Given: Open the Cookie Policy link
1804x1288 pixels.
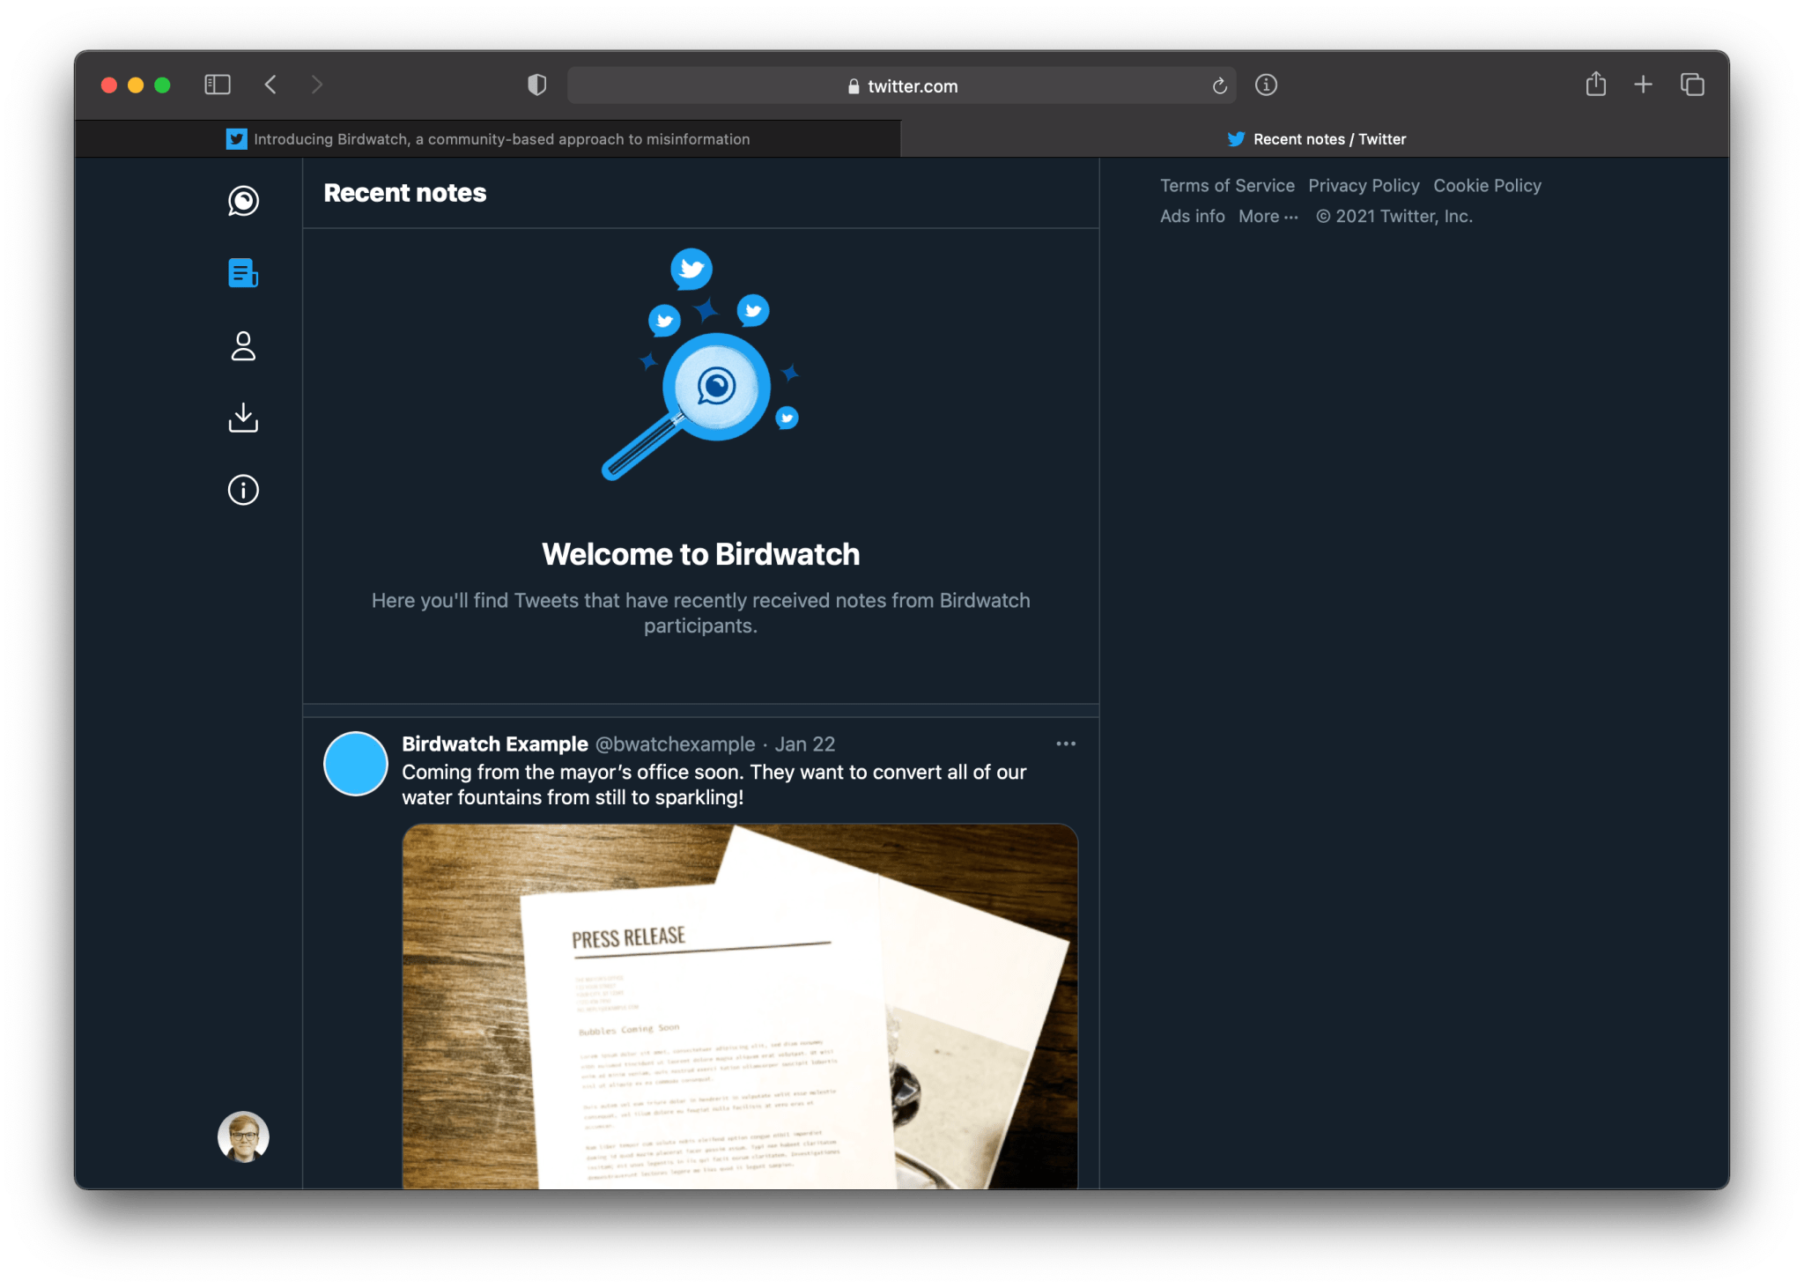Looking at the screenshot, I should click(x=1487, y=186).
